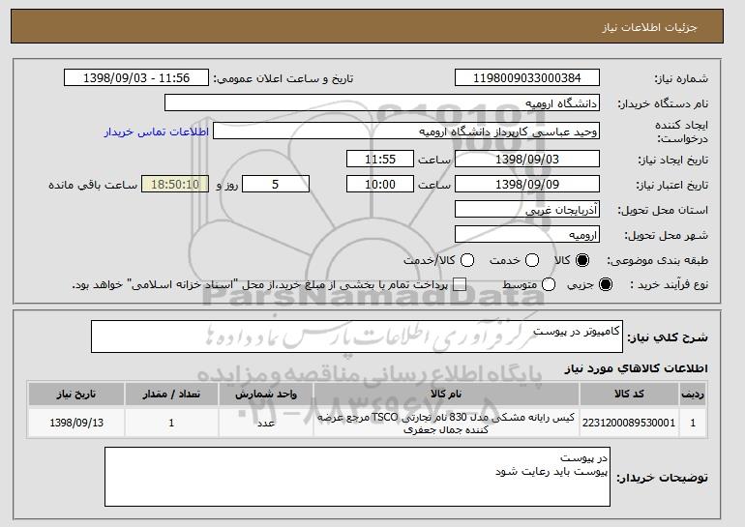Click the تاریخ ایجاد نیاز label
This screenshot has height=527, width=745.
point(672,160)
